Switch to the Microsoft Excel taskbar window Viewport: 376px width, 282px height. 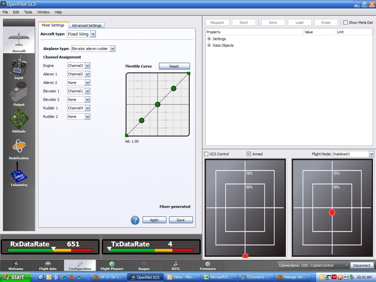tap(219, 277)
